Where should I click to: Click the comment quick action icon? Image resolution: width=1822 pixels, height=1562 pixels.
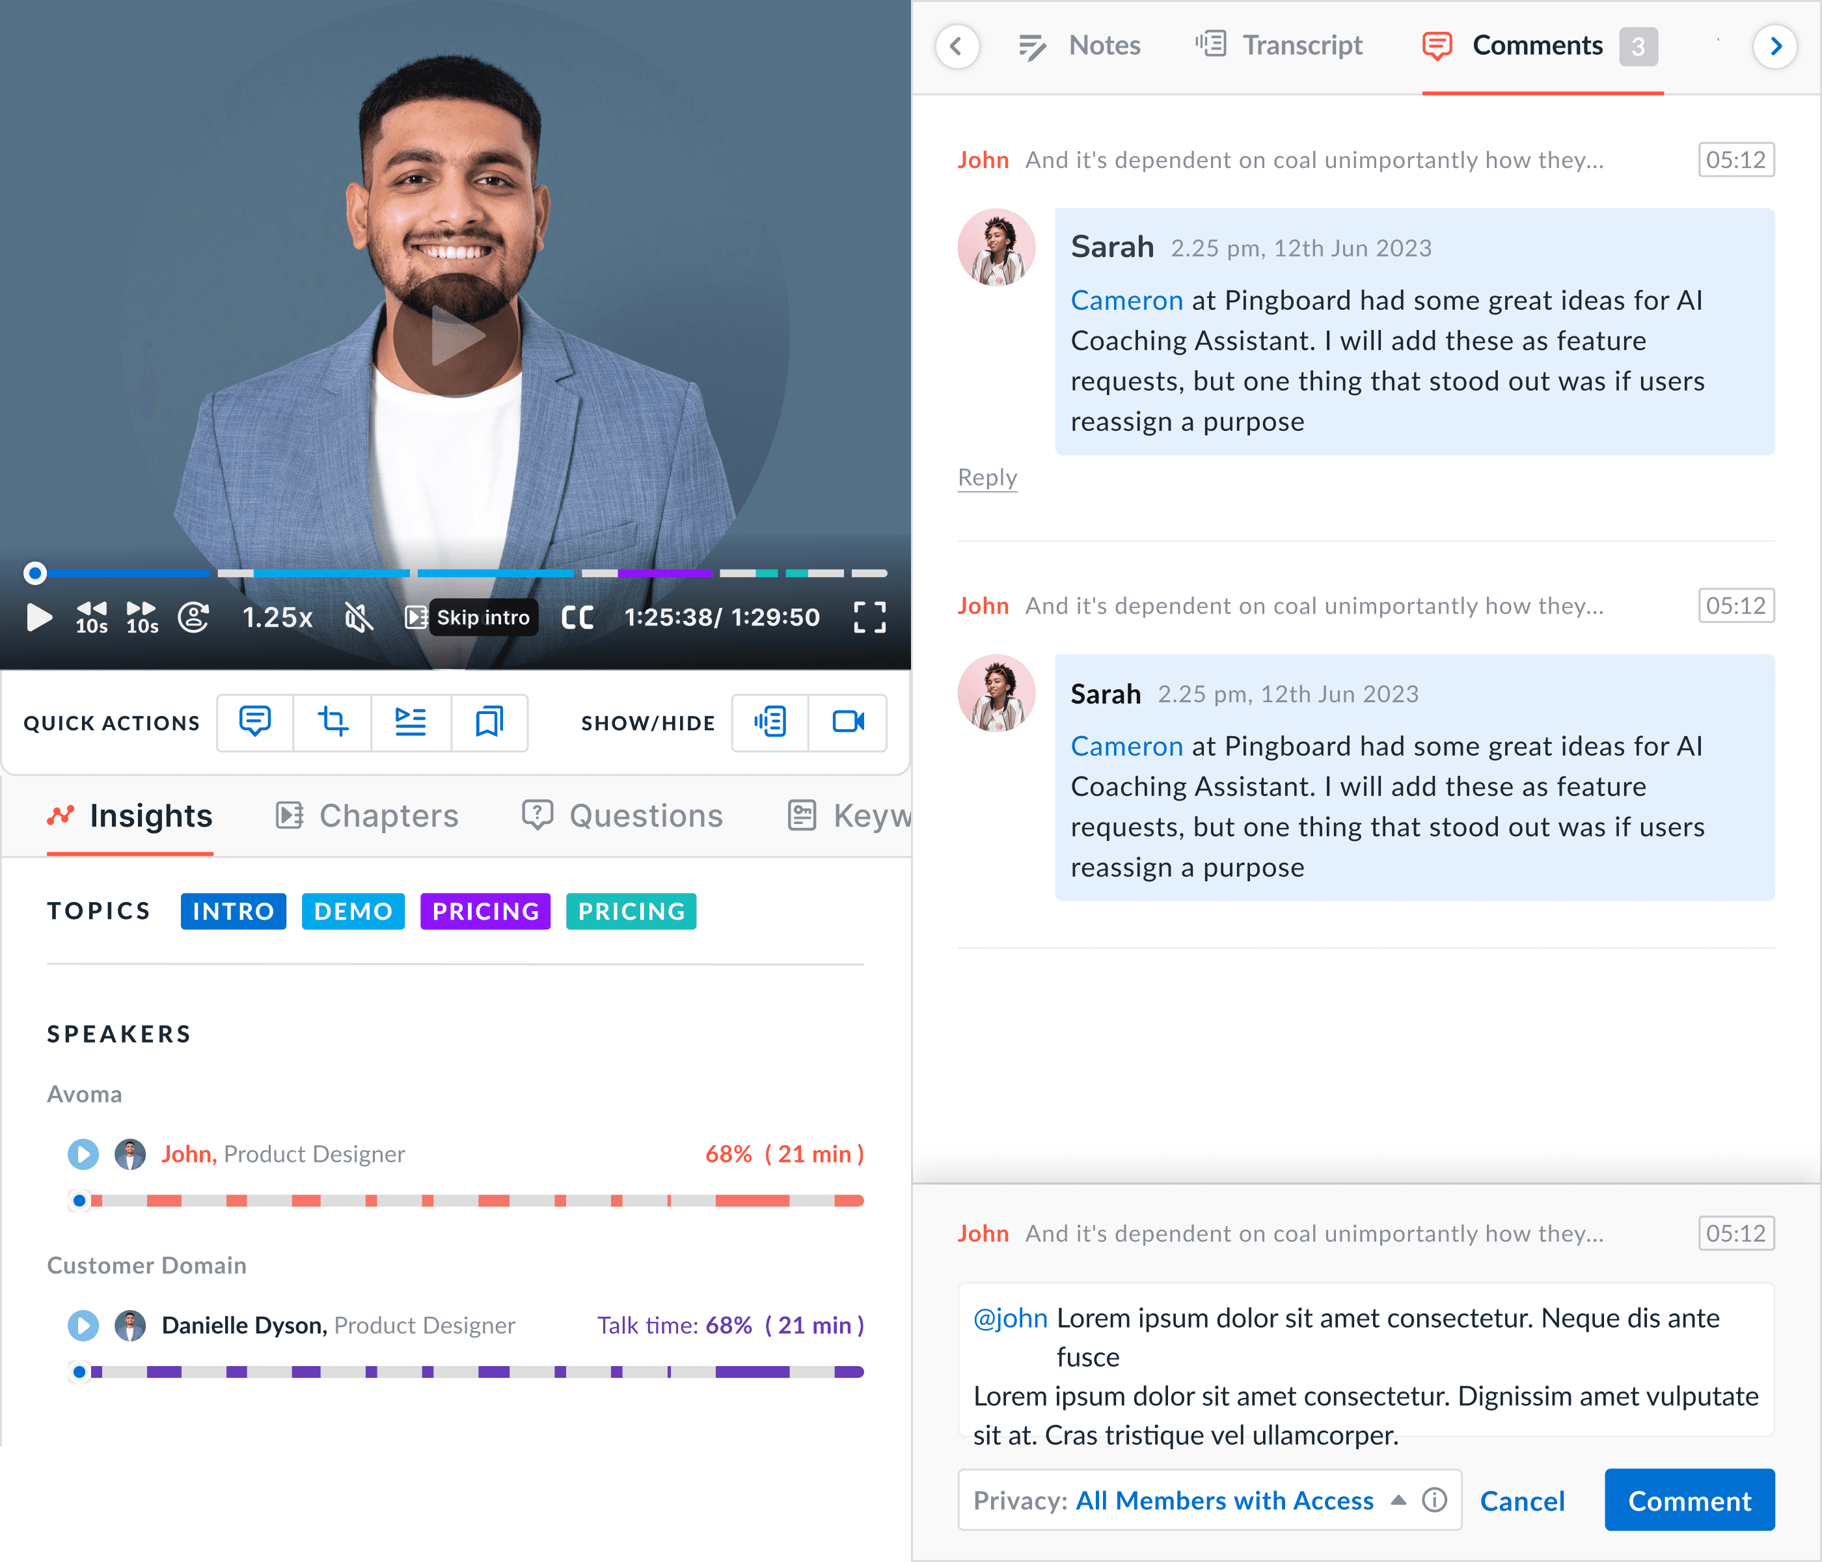[255, 722]
